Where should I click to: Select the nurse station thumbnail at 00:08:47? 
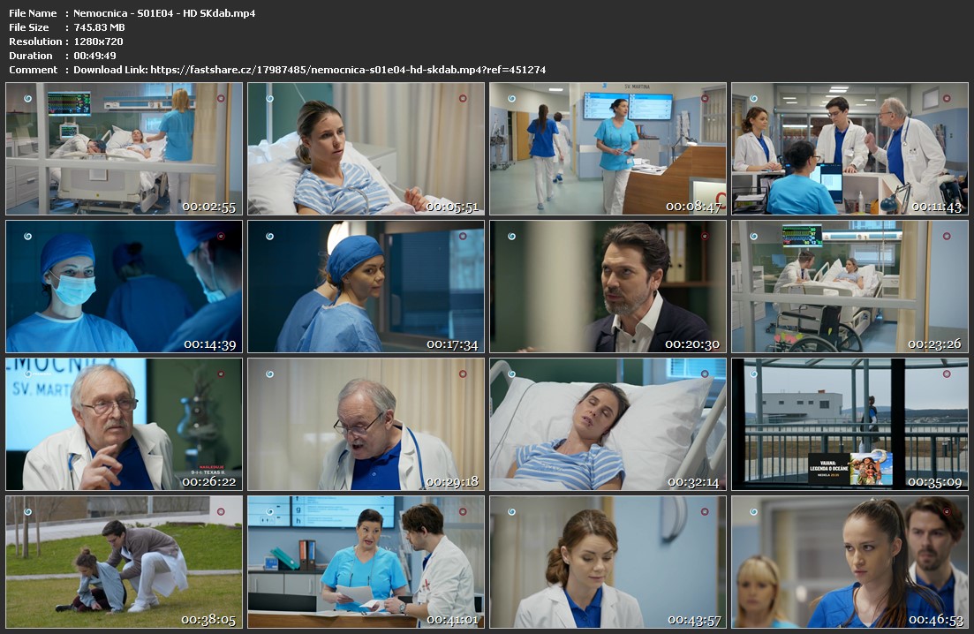coord(608,148)
